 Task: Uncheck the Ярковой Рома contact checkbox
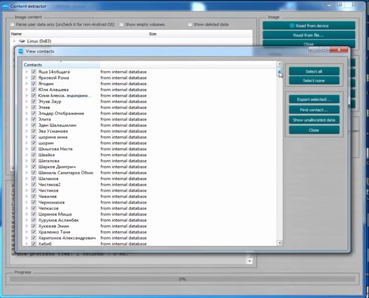coord(34,78)
